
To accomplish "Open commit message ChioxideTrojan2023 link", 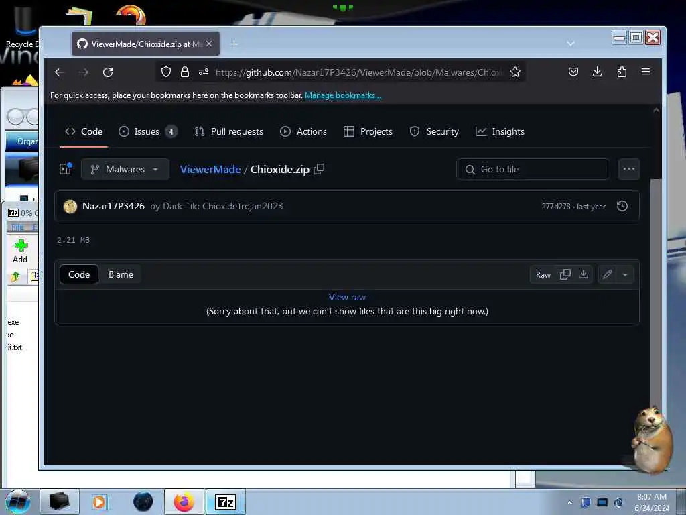I will [216, 206].
